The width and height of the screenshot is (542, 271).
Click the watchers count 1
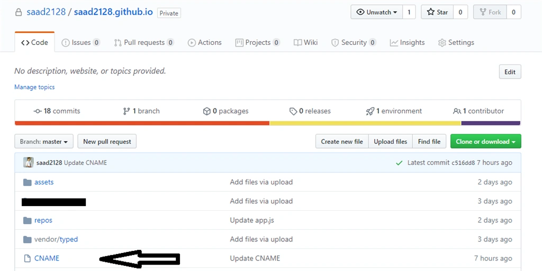pyautogui.click(x=409, y=12)
